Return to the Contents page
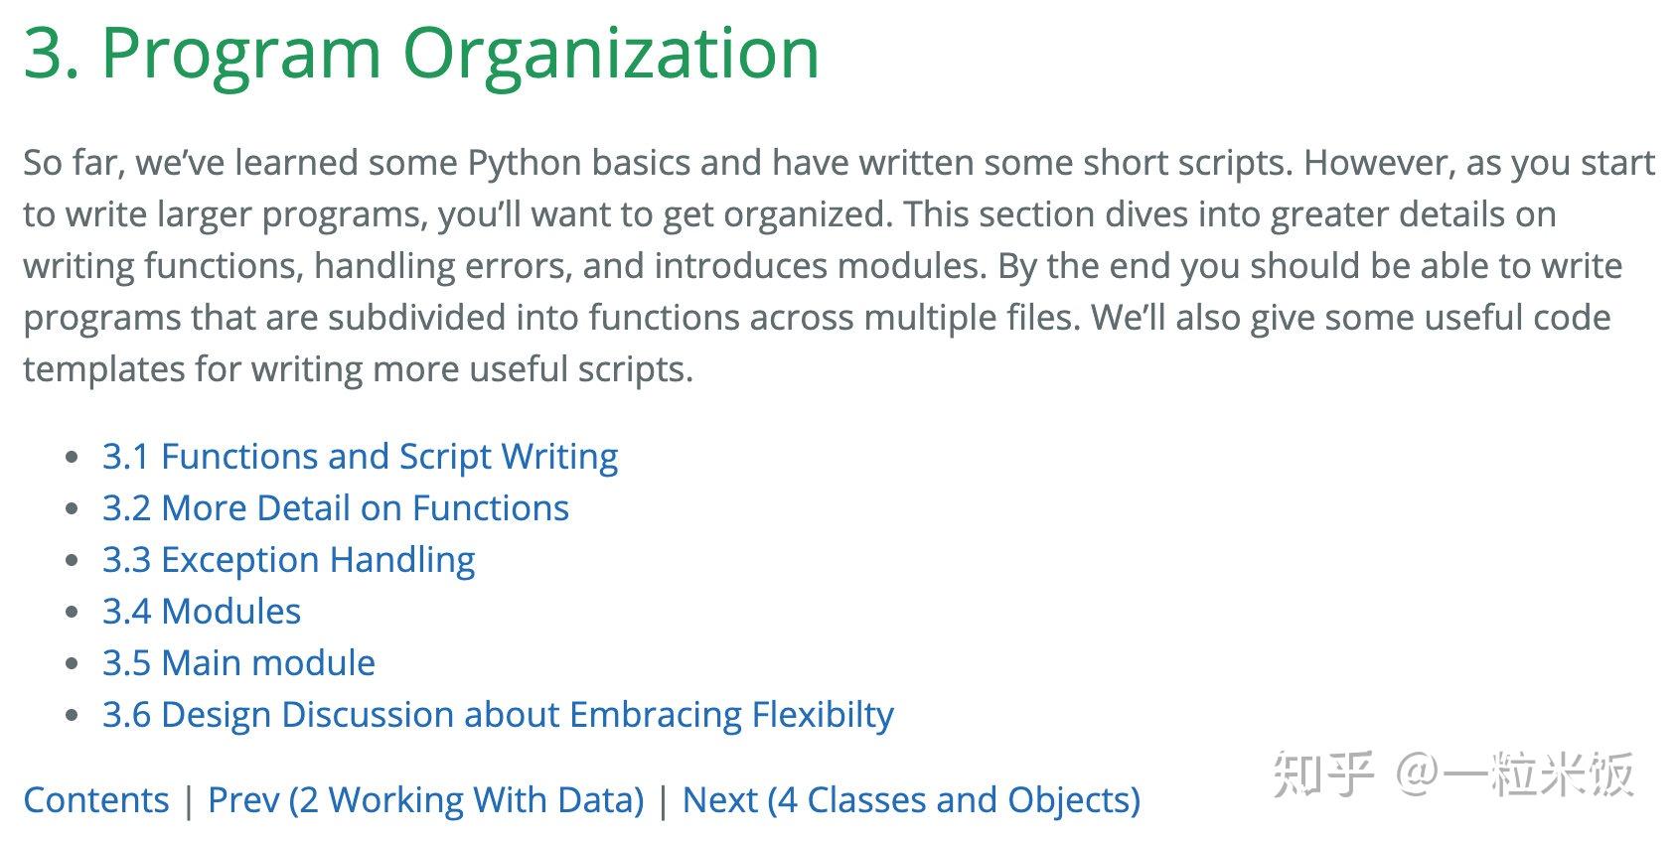Screen dimensions: 1677x842 tap(95, 800)
